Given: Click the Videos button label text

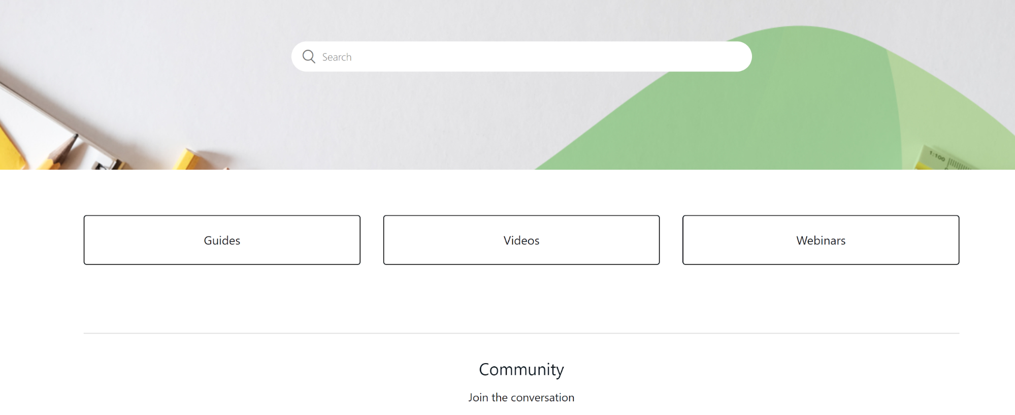Looking at the screenshot, I should point(521,240).
